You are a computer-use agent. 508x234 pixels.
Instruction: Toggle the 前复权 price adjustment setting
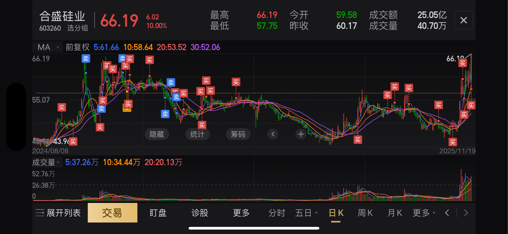click(77, 47)
